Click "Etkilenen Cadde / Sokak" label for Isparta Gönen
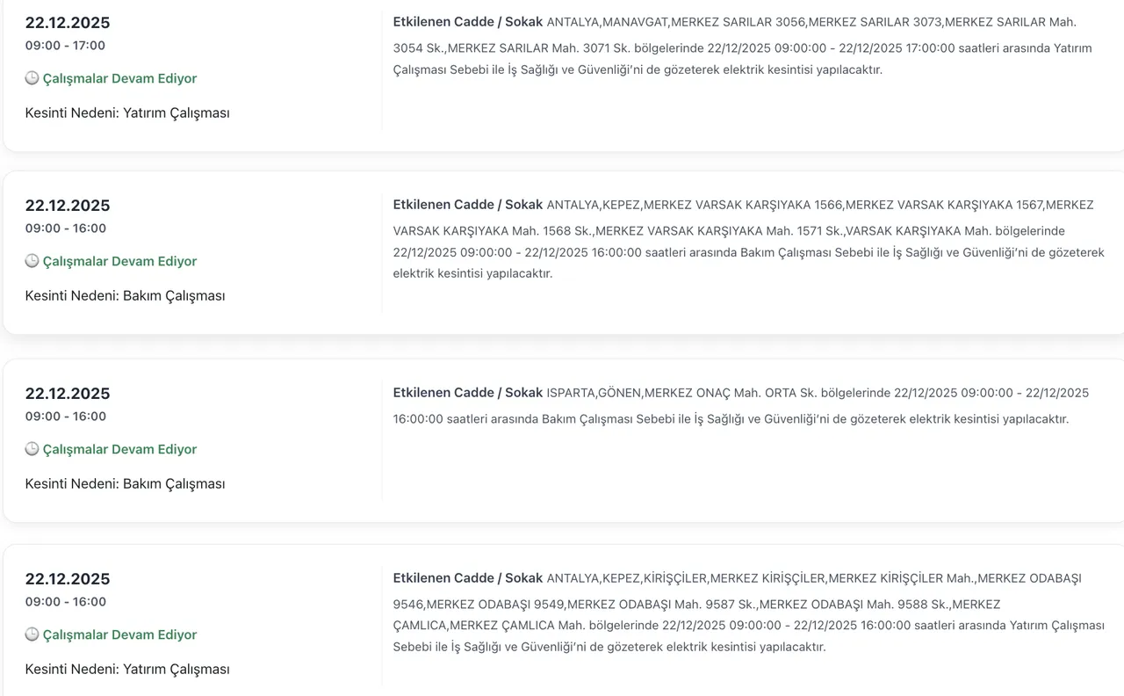The image size is (1124, 696). pos(468,393)
